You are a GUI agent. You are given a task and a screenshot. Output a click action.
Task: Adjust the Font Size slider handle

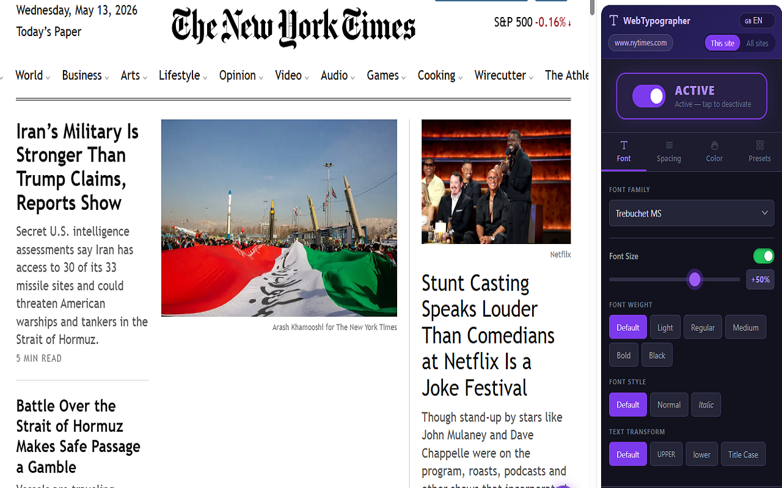695,279
